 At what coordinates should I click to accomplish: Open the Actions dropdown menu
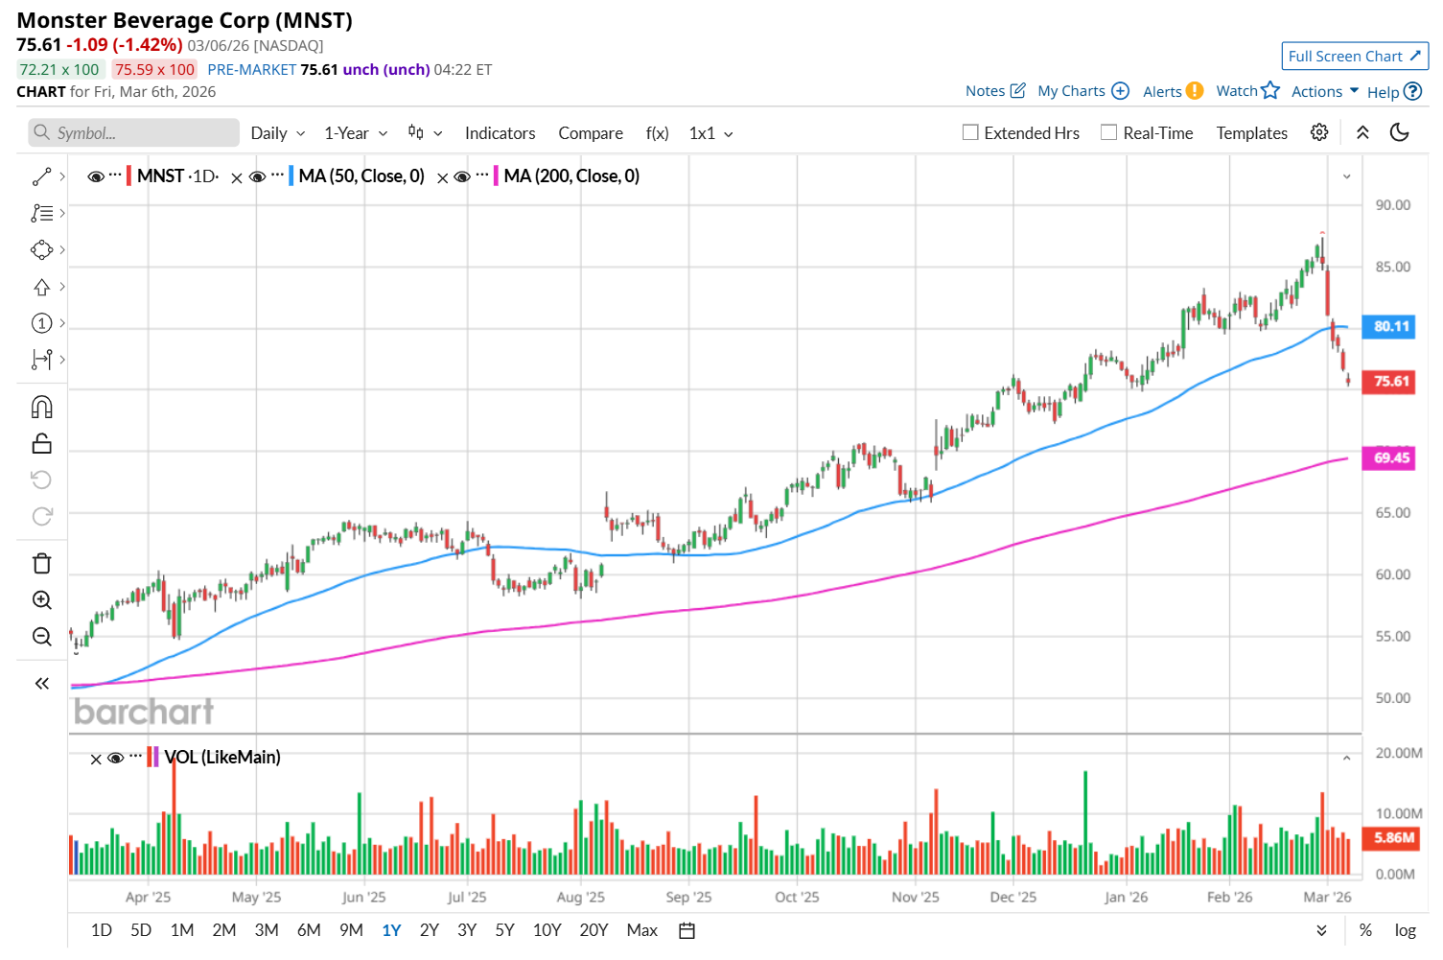click(x=1324, y=91)
